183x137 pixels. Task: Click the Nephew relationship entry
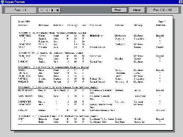tap(57, 79)
